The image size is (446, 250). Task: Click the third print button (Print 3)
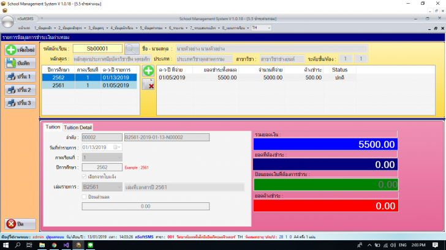click(x=20, y=103)
